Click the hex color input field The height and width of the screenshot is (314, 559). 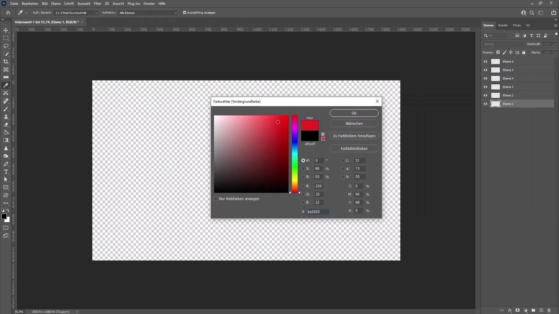(318, 212)
